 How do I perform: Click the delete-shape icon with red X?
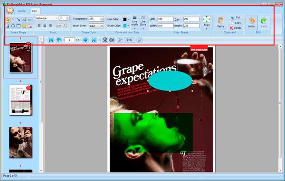pyautogui.click(x=29, y=26)
